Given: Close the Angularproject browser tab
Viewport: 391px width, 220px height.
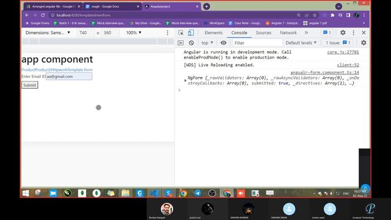Looking at the screenshot, I should tap(197, 7).
